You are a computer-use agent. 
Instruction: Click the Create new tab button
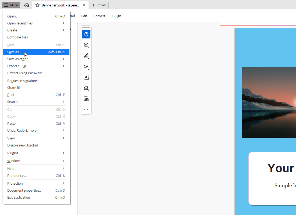point(99,5)
